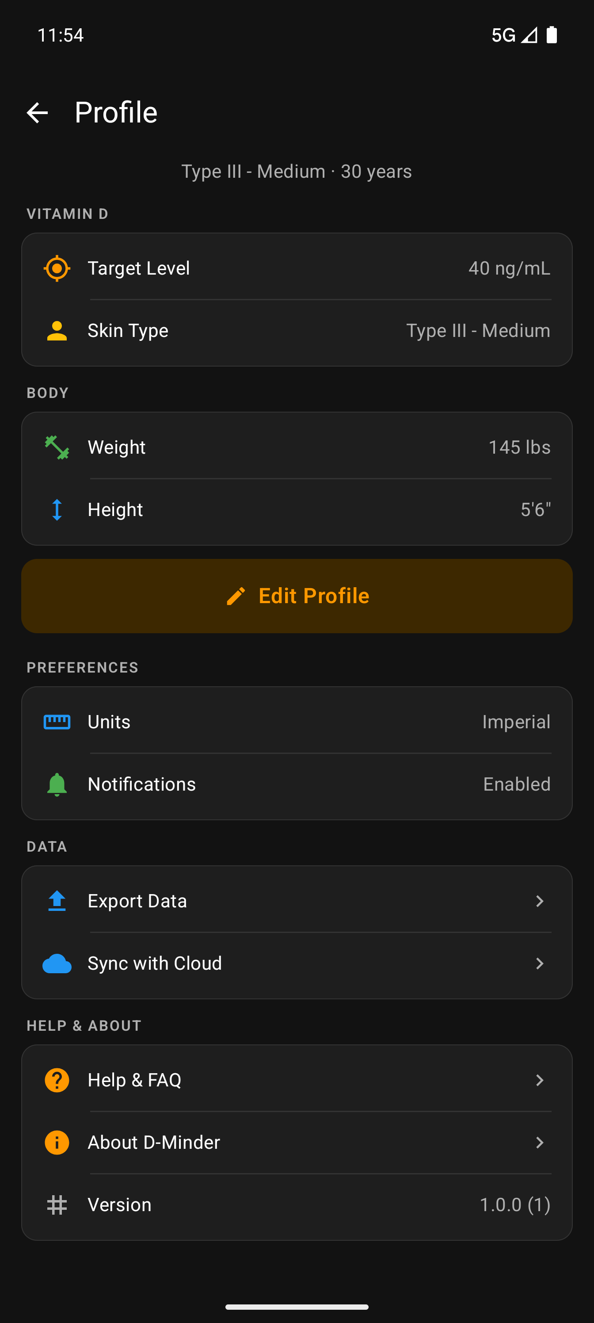Image resolution: width=594 pixels, height=1323 pixels.
Task: Click the blue Sync cloud icon
Action: (57, 964)
